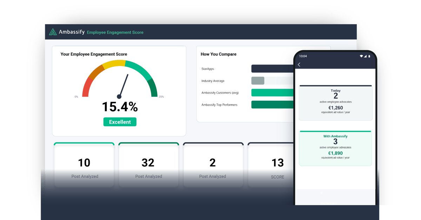Tap the 10:04 clock on phone
This screenshot has height=220, width=421.
[303, 56]
